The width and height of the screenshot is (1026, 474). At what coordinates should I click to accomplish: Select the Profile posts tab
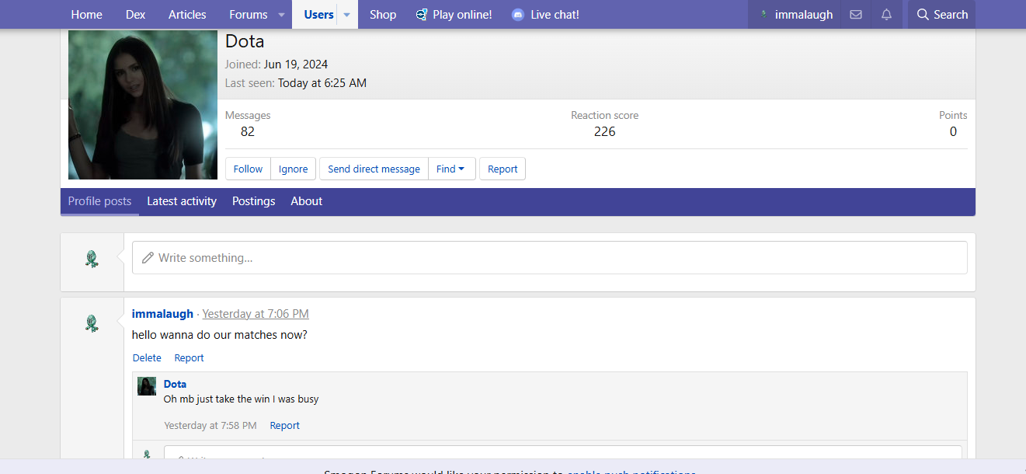point(99,201)
